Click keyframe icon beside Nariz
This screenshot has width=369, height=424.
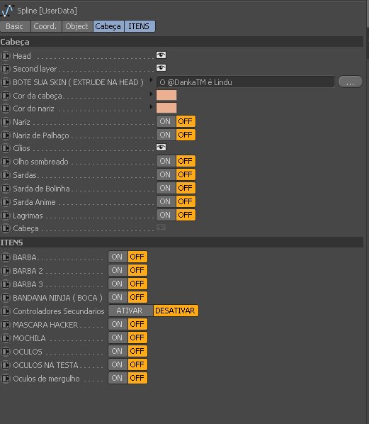[6, 122]
